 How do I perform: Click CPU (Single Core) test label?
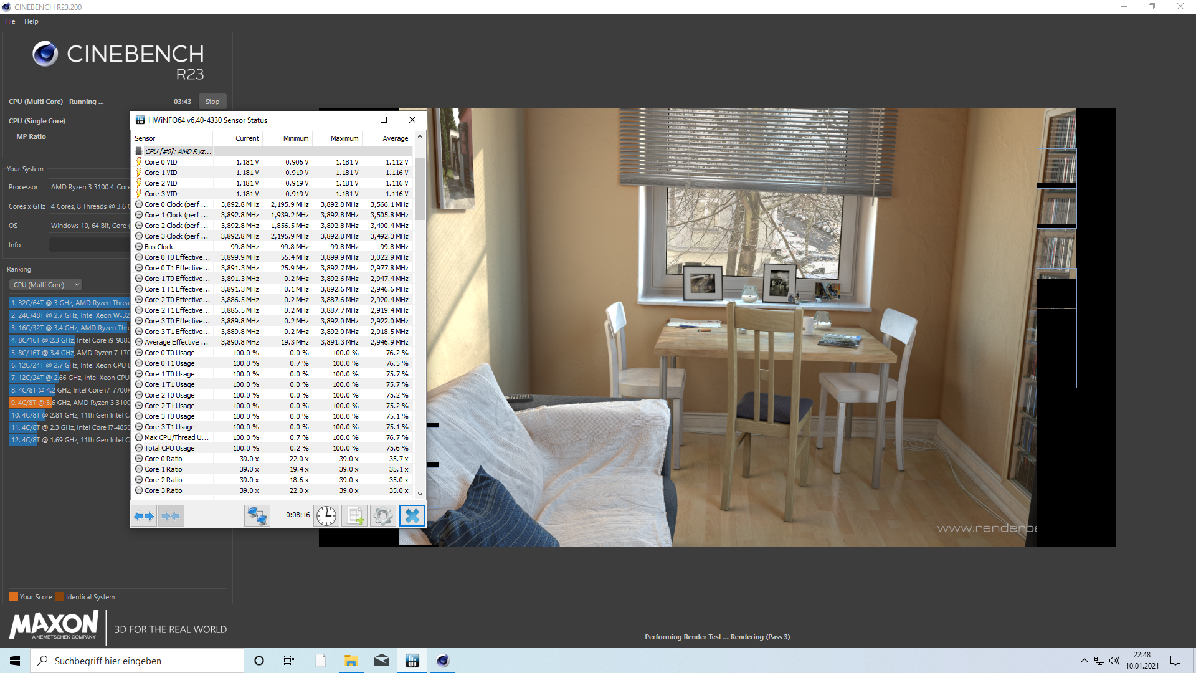click(x=37, y=121)
